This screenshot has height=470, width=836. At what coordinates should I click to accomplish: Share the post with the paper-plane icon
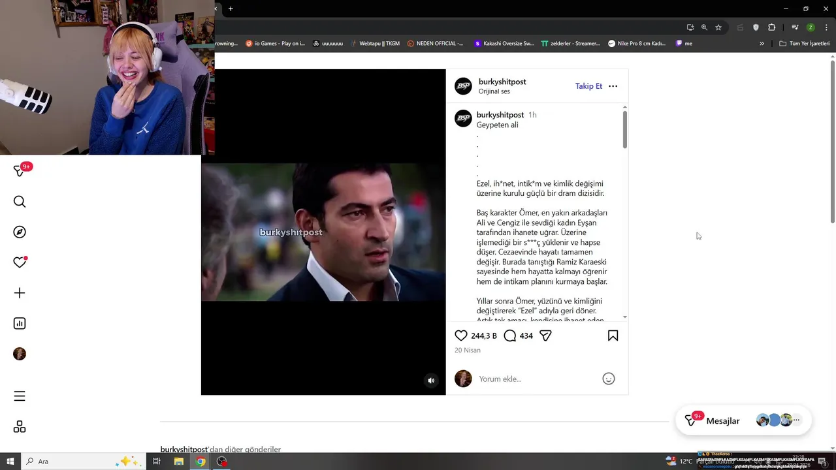click(x=545, y=336)
